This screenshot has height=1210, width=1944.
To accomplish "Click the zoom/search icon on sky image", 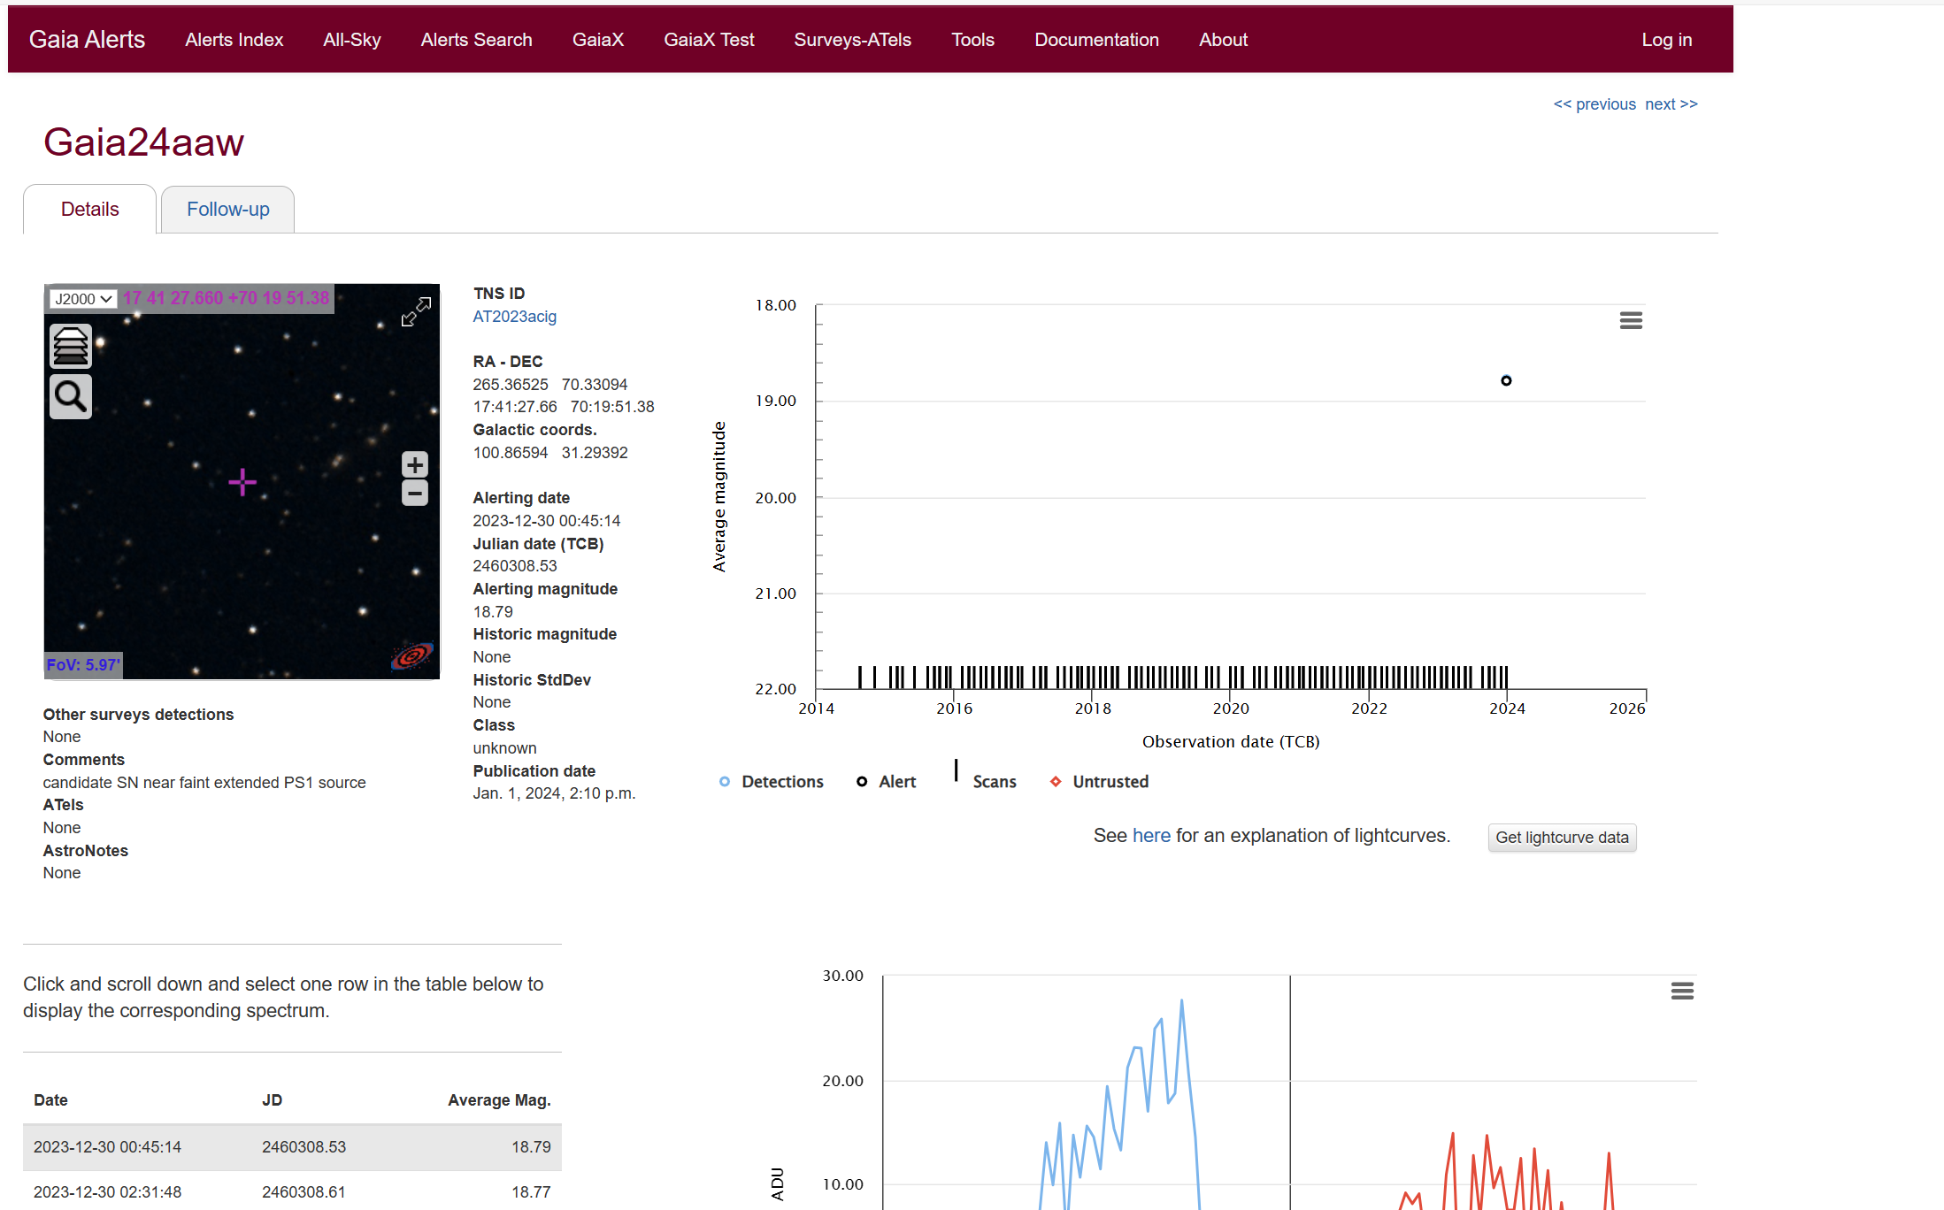I will [x=71, y=394].
